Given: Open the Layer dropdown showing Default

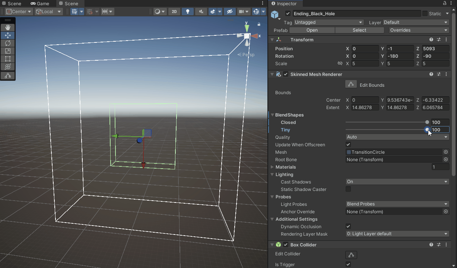Looking at the screenshot, I should tap(416, 22).
